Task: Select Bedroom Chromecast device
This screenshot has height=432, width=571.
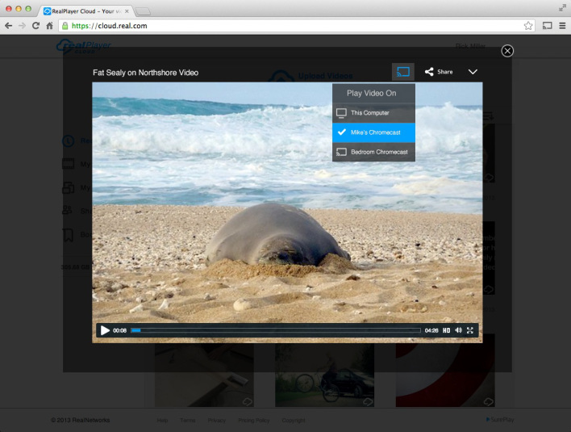Action: (373, 152)
